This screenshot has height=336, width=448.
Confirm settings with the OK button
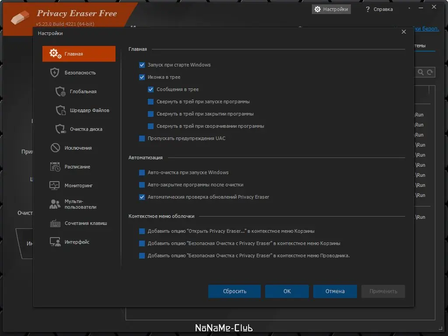(287, 291)
